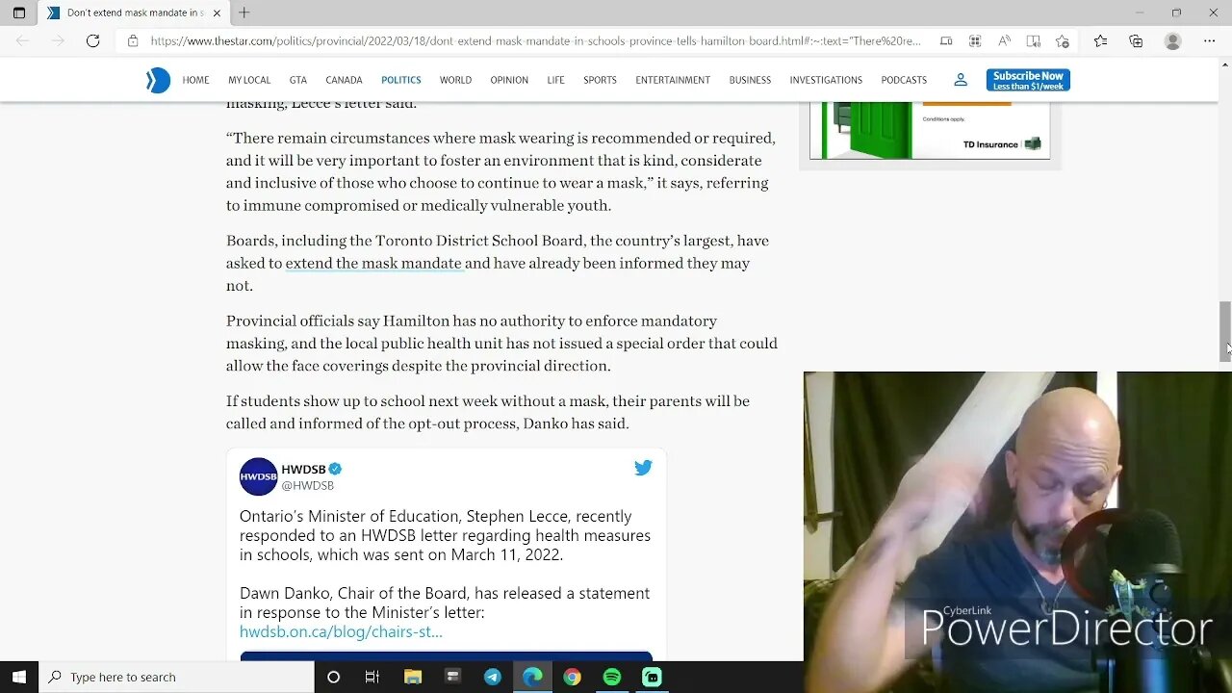This screenshot has width=1232, height=693.
Task: Open Cortana from the taskbar
Action: [x=333, y=677]
